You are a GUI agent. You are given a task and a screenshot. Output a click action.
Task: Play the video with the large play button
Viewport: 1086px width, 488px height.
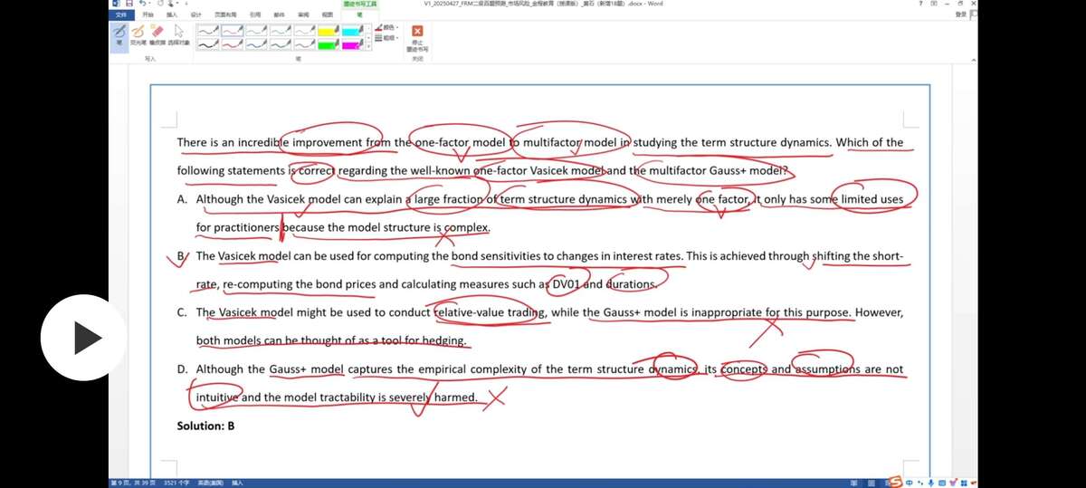point(83,338)
